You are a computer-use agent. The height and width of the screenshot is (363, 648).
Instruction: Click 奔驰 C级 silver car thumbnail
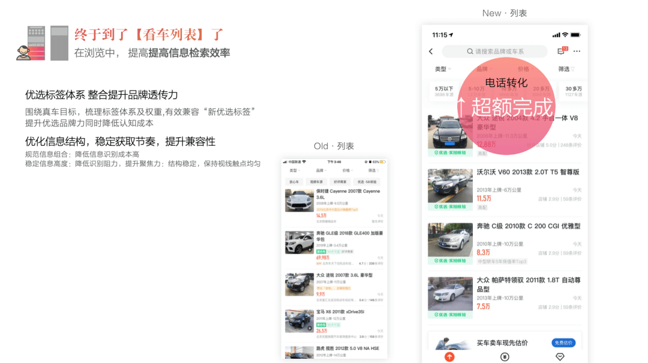coord(450,240)
